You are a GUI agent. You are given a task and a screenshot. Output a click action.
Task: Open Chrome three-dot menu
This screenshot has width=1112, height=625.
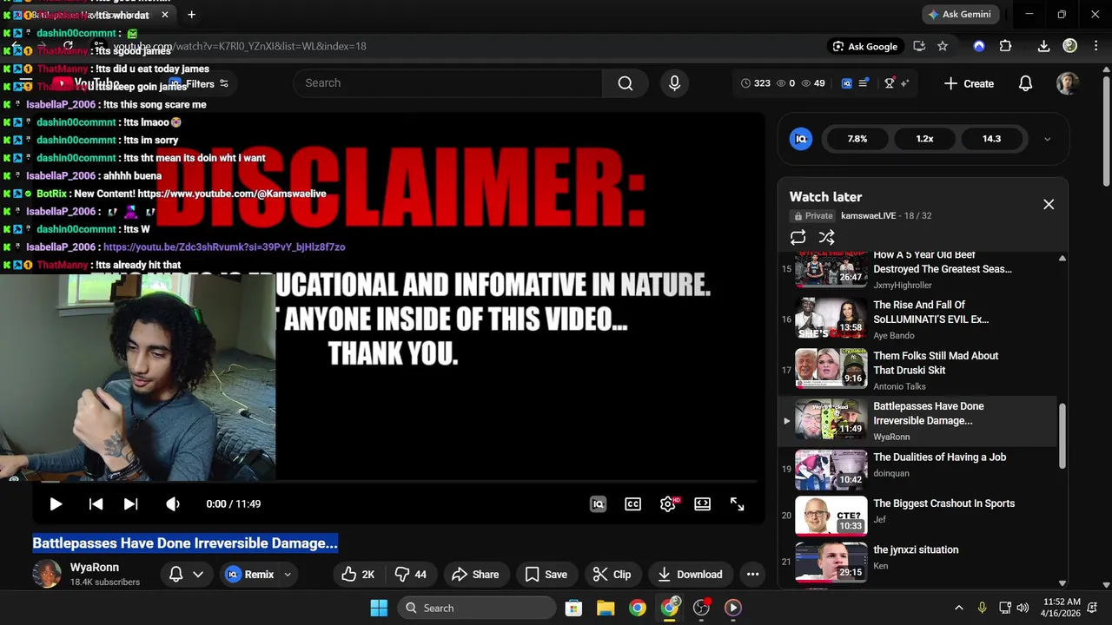point(1095,47)
